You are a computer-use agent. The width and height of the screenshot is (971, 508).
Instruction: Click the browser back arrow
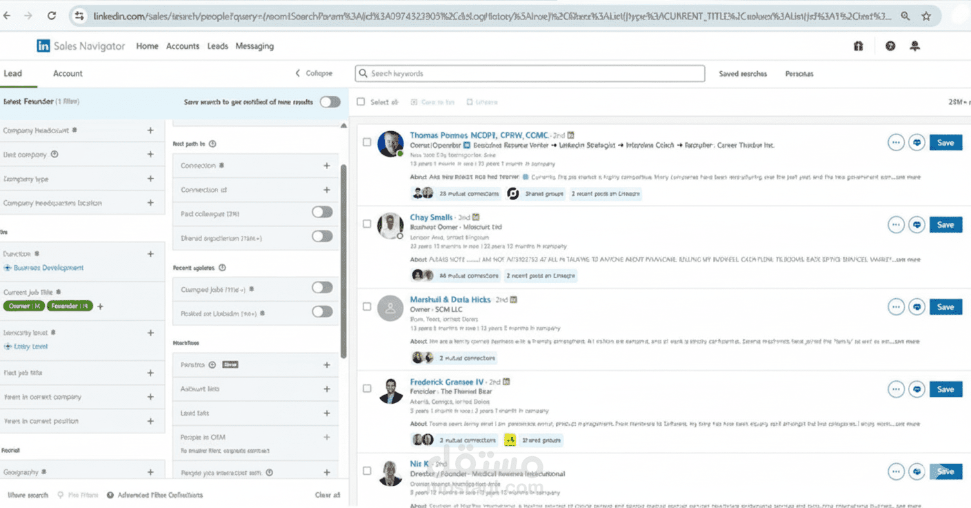(x=7, y=15)
